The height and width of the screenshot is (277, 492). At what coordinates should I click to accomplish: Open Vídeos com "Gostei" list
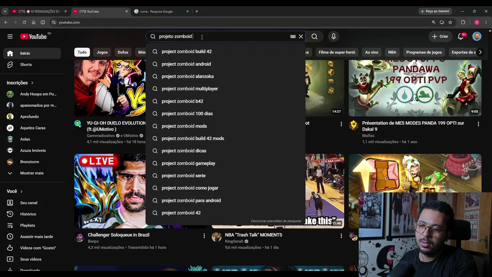click(x=32, y=248)
